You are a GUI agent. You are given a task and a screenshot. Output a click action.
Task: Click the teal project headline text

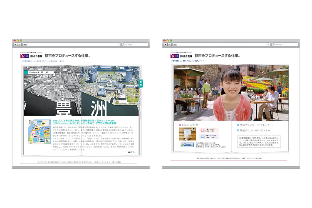coord(84,122)
